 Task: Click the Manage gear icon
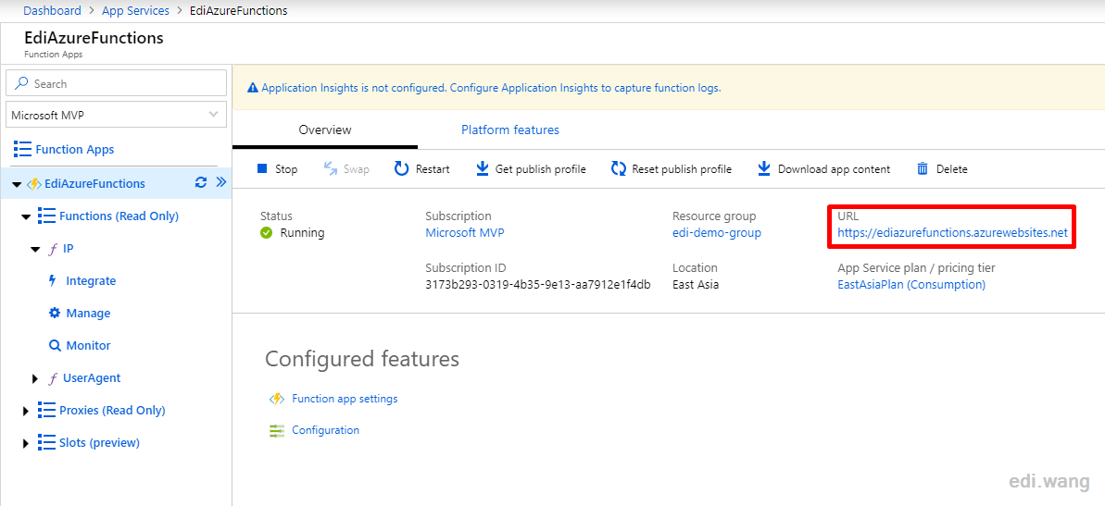point(55,314)
